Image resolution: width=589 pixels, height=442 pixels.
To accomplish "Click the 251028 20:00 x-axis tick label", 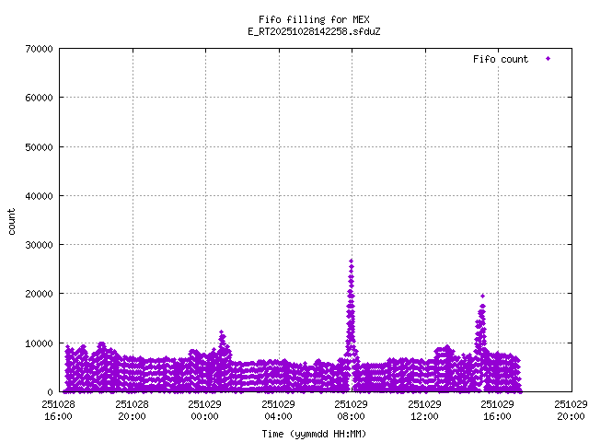I will coord(132,409).
